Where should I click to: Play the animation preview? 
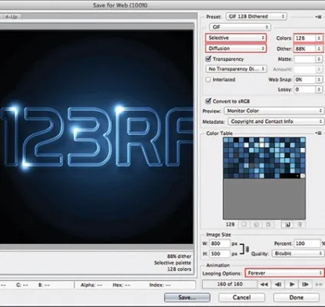[292, 284]
